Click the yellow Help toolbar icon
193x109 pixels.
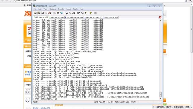click(90, 13)
